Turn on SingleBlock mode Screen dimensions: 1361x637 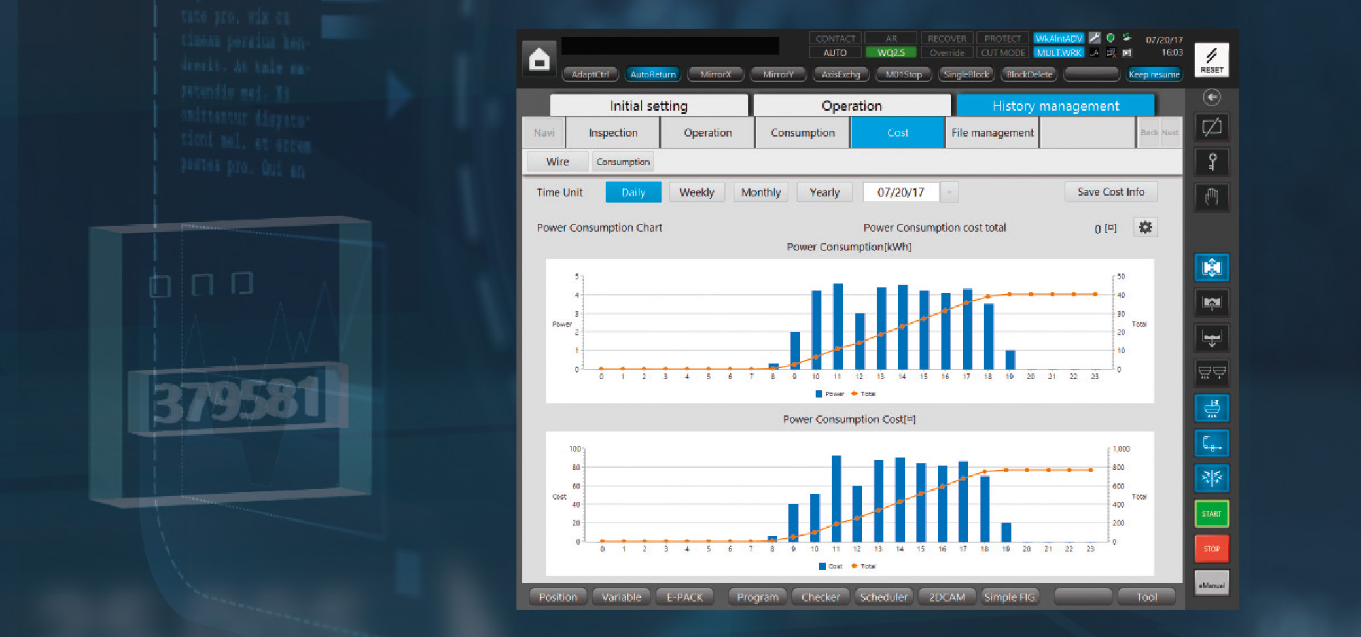[966, 75]
